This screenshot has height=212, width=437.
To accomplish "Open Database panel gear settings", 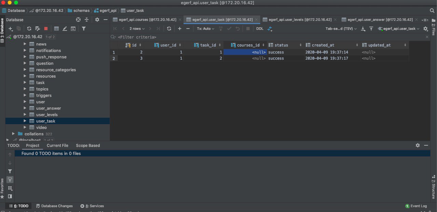I will (97, 20).
